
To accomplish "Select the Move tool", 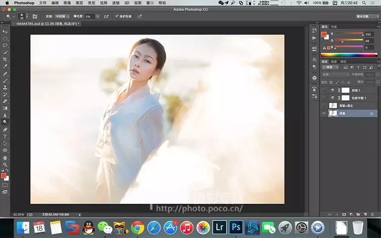I will point(5,31).
